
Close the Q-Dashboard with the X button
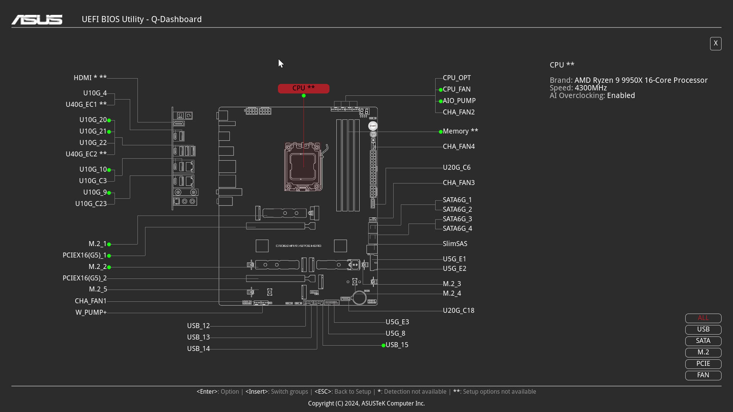pos(715,43)
